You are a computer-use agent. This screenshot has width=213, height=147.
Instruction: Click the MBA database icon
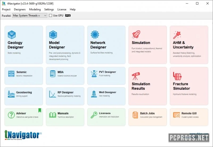tap(53, 74)
